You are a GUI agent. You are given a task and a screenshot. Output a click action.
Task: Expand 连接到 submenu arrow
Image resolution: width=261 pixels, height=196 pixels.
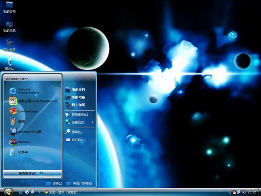tap(93, 122)
